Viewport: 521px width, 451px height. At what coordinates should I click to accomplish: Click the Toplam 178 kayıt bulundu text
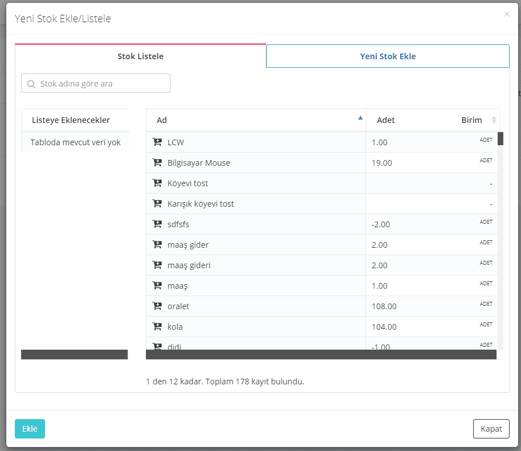[255, 382]
